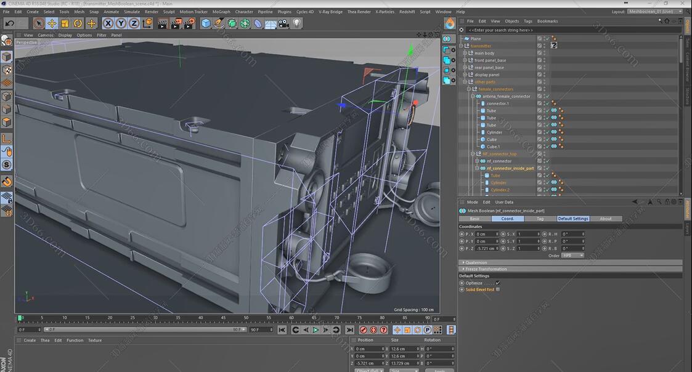
Task: Click the Camera object icon in the toolbar
Action: point(283,23)
